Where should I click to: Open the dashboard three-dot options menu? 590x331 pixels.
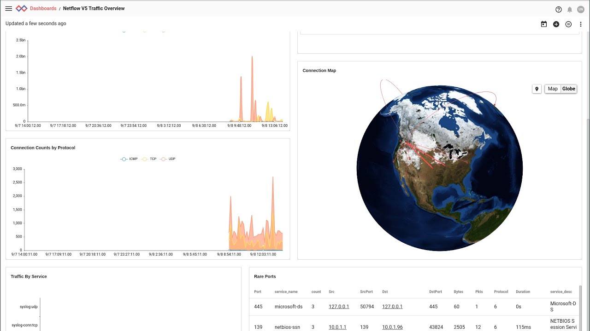(581, 24)
